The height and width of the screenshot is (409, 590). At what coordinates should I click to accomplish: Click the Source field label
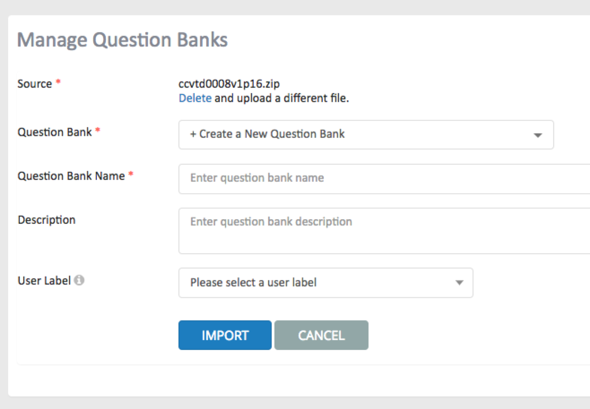(34, 84)
